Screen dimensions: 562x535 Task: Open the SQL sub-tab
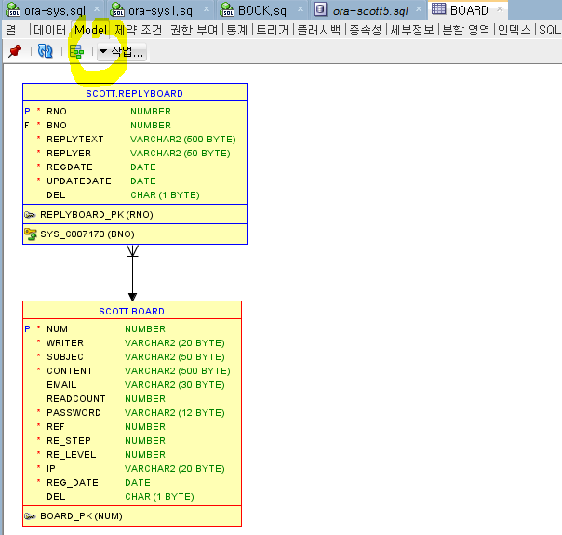[x=550, y=30]
